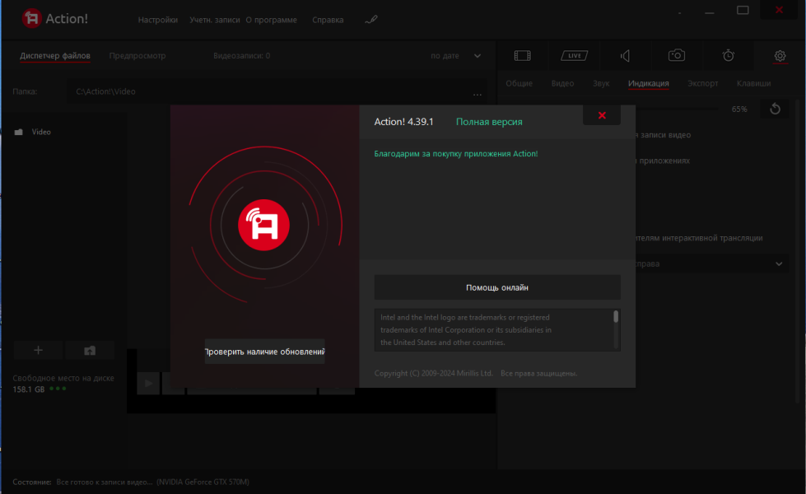Click the add plus button in file manager

[x=38, y=350]
